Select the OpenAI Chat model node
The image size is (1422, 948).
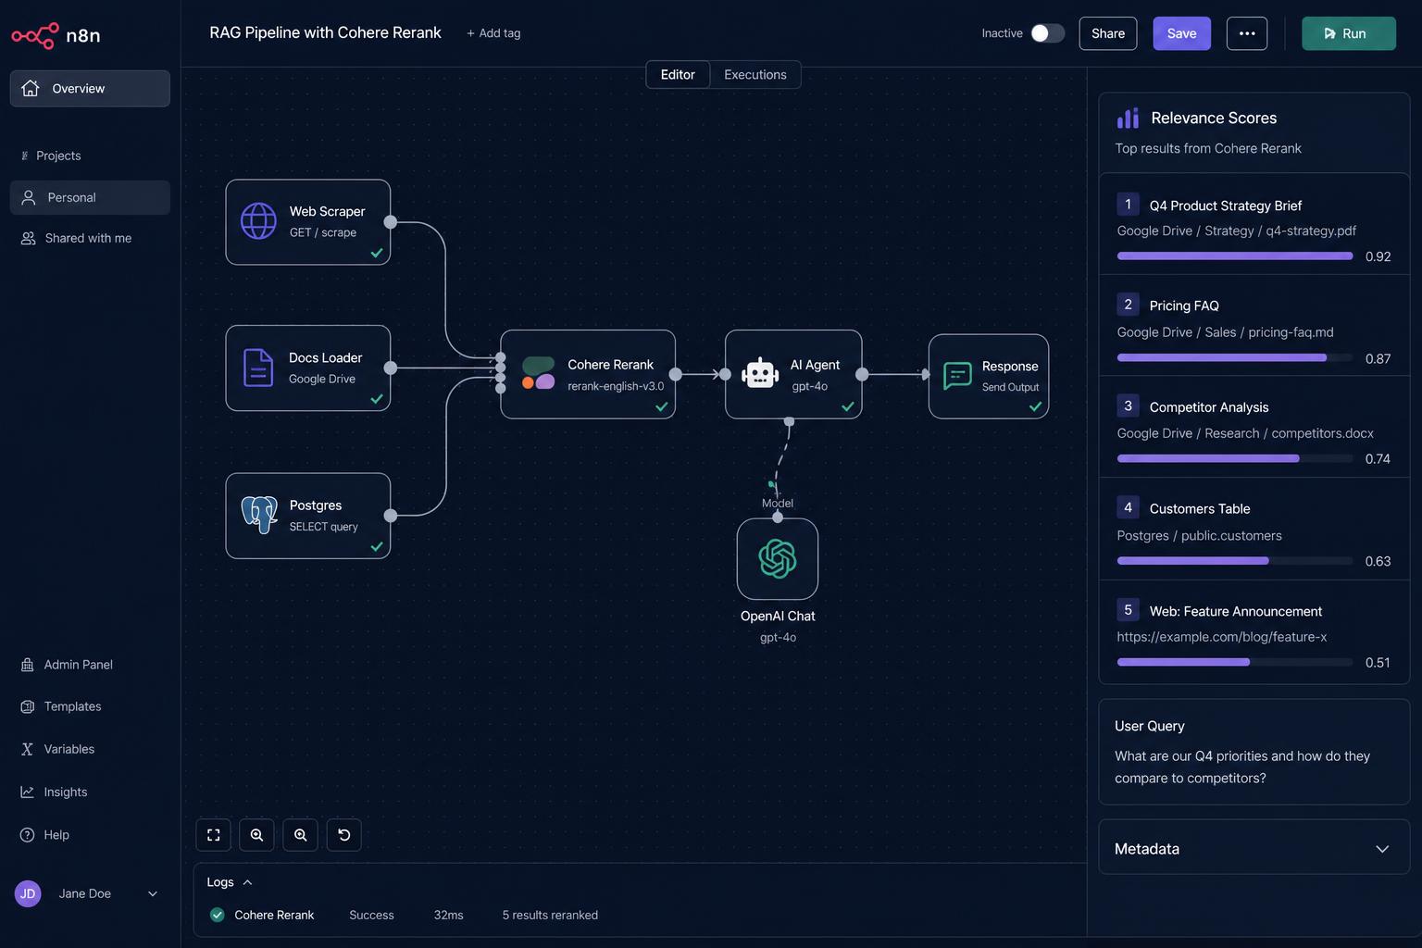pos(778,558)
